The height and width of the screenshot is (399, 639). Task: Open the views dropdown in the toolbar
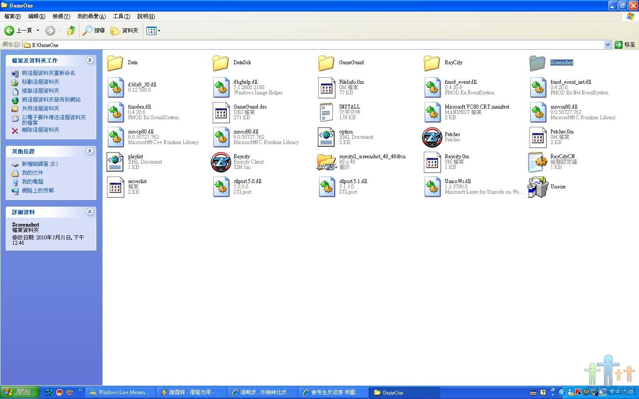tap(154, 31)
